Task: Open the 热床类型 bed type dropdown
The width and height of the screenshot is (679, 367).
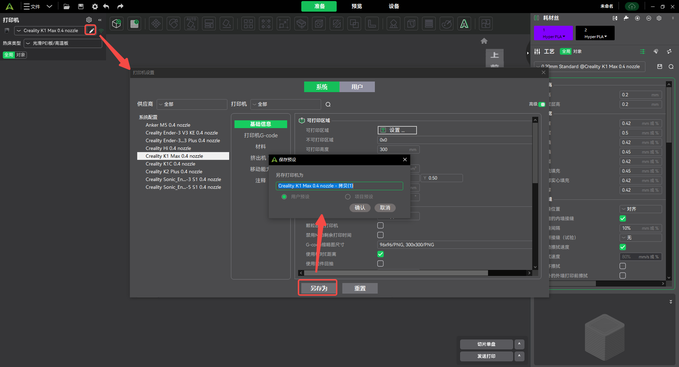Action: (x=63, y=43)
